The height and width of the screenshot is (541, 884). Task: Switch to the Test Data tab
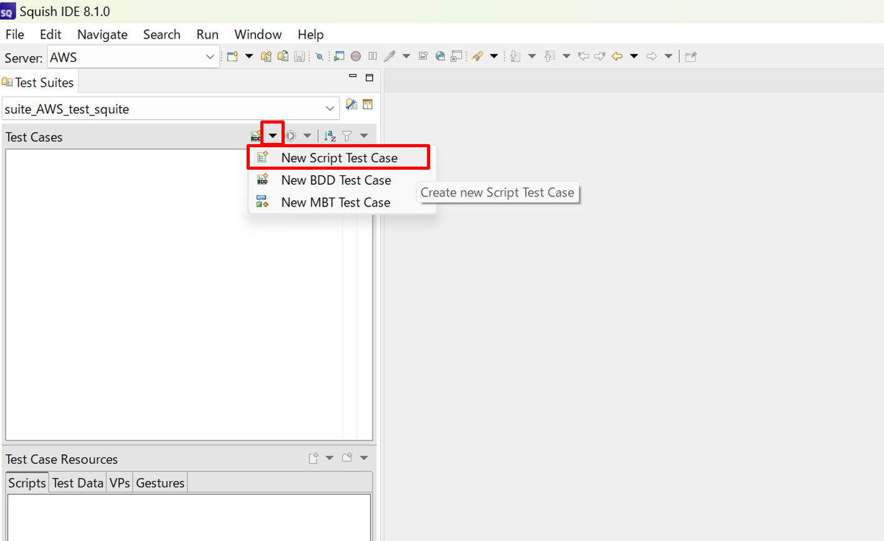[77, 483]
